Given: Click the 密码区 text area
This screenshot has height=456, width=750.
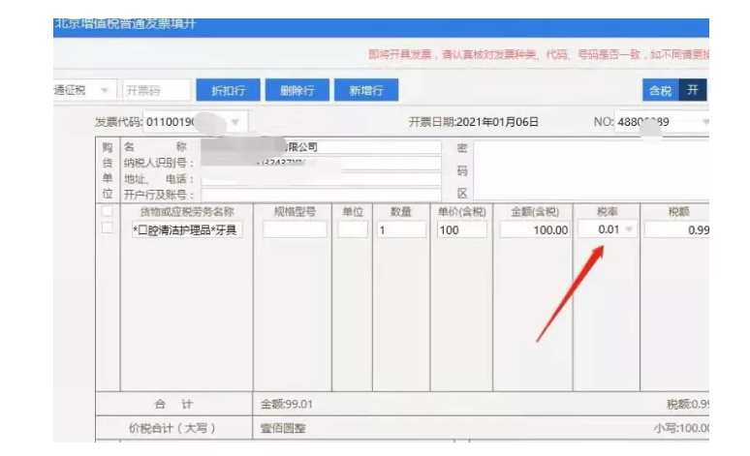Looking at the screenshot, I should (x=591, y=170).
